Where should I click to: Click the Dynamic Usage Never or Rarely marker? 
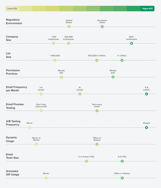click(x=36, y=144)
